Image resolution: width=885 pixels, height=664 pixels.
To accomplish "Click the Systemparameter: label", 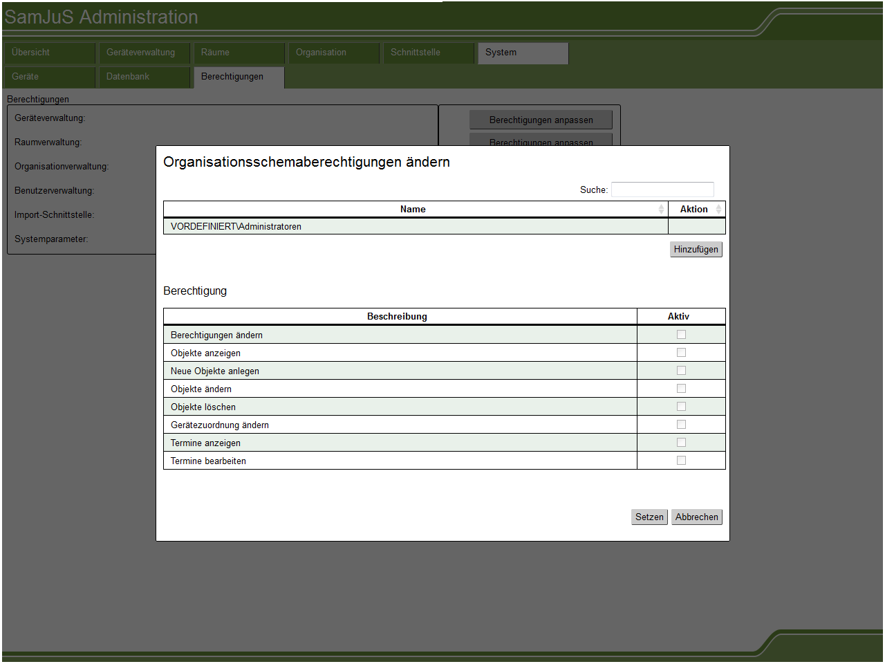I will (x=51, y=239).
